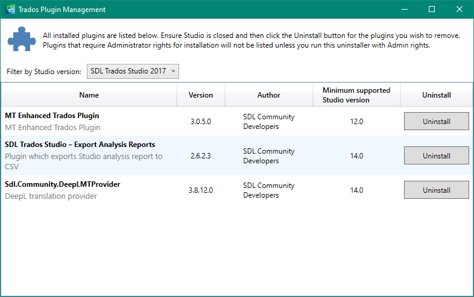Uninstall the MT Enhanced Trados Plugin
This screenshot has height=297, width=474.
[436, 121]
